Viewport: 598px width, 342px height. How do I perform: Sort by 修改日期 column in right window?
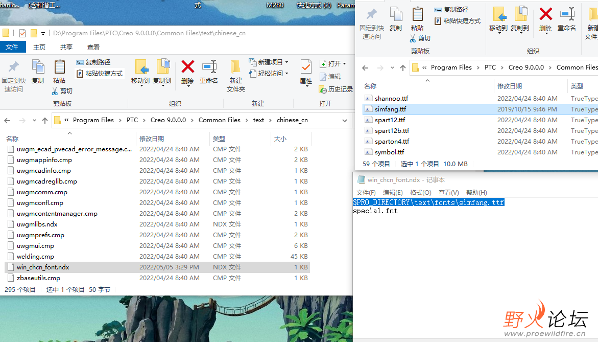510,86
